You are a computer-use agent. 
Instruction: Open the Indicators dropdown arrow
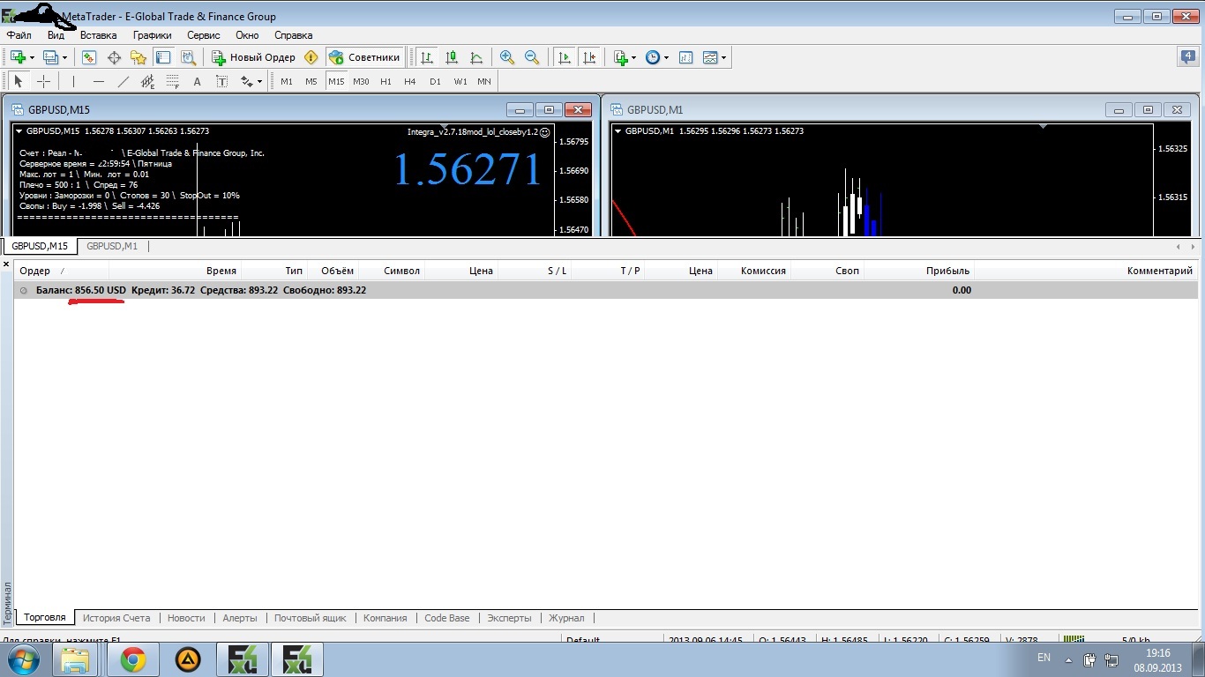tap(633, 57)
